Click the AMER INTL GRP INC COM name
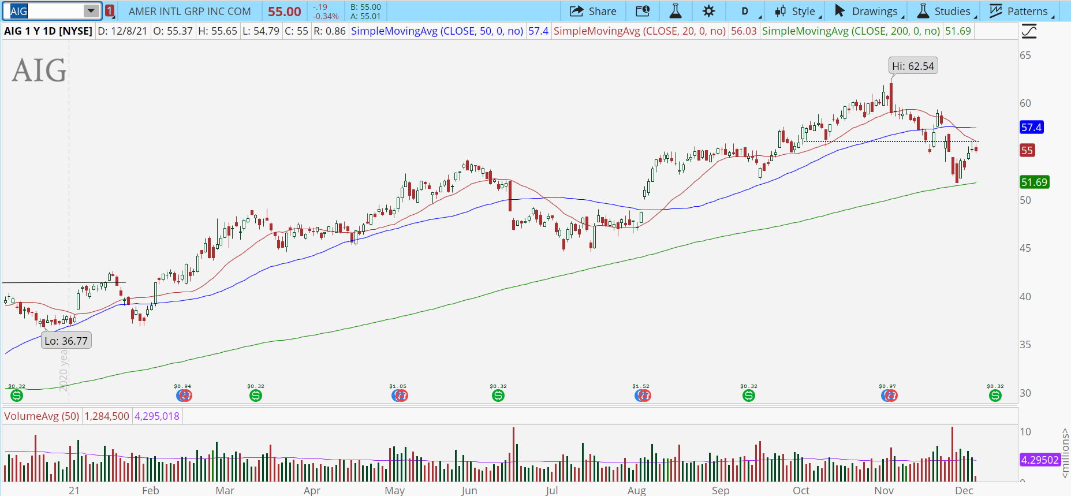This screenshot has width=1071, height=496. point(190,11)
